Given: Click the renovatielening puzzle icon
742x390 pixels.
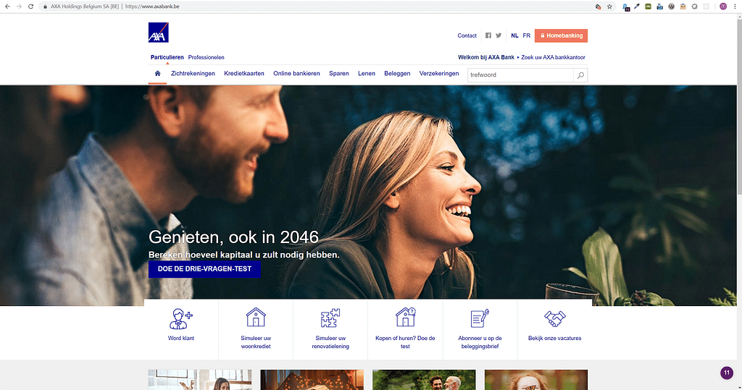Looking at the screenshot, I should [330, 318].
